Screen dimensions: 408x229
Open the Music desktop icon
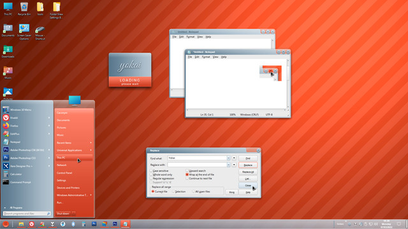coord(8,73)
